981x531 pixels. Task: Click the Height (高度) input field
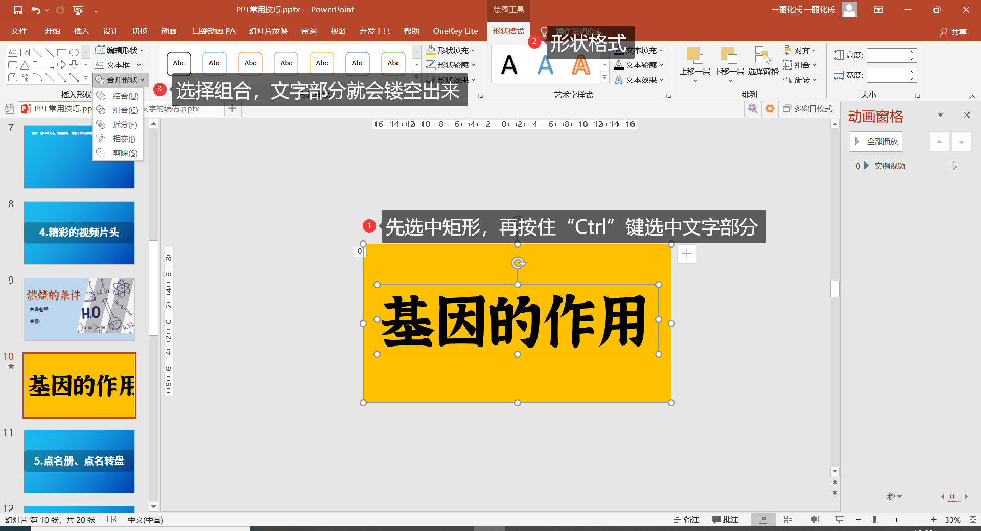(x=892, y=55)
